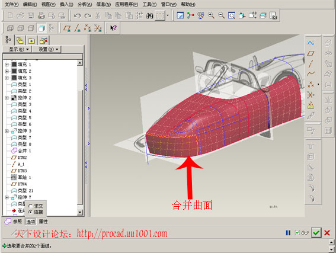
Task: Cancel the feature with red X
Action: (327, 233)
